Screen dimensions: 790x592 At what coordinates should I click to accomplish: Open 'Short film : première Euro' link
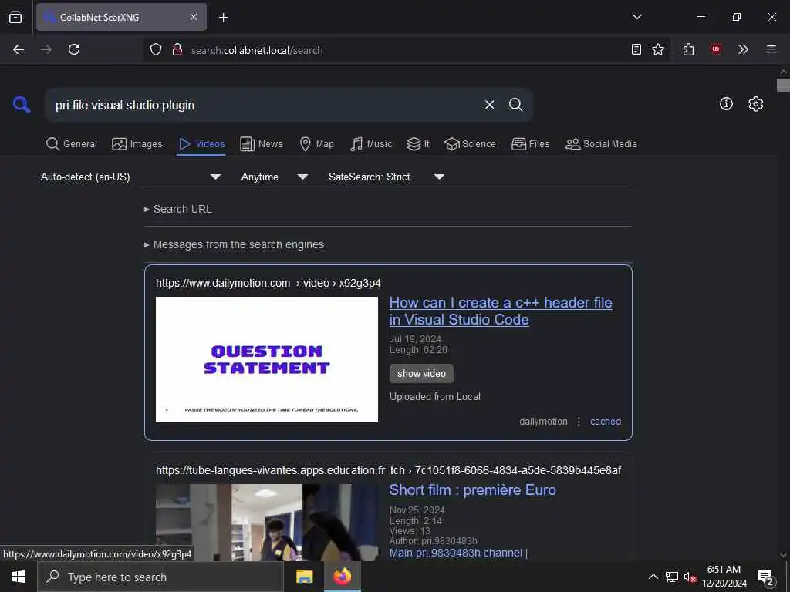(473, 489)
